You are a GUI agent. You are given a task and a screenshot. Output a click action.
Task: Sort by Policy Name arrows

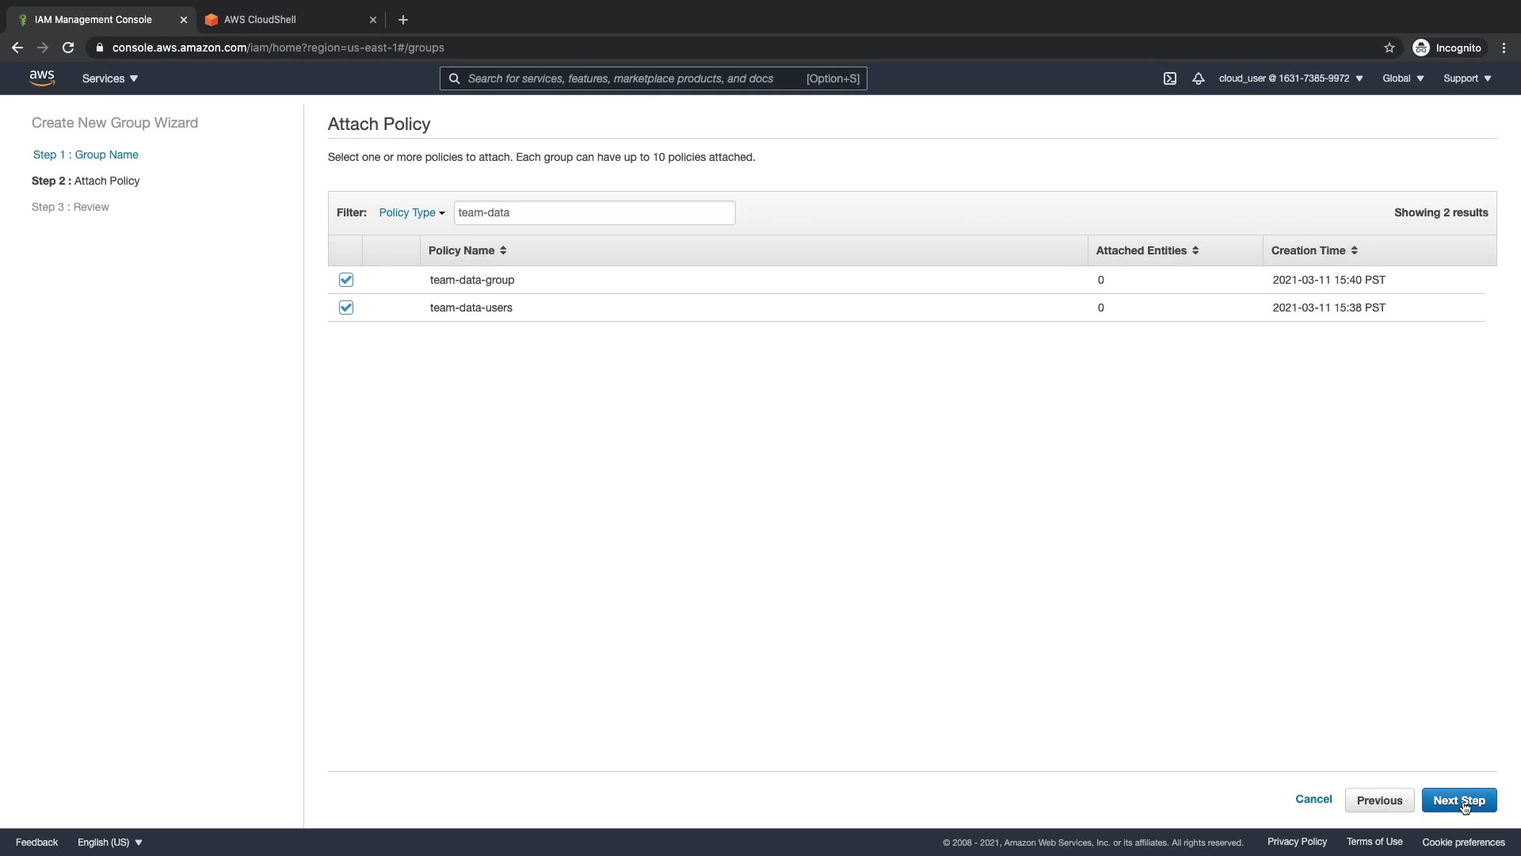tap(503, 250)
